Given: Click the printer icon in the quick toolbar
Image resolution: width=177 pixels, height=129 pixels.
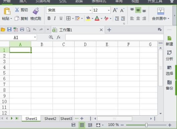Looking at the screenshot, I should click(x=22, y=29).
